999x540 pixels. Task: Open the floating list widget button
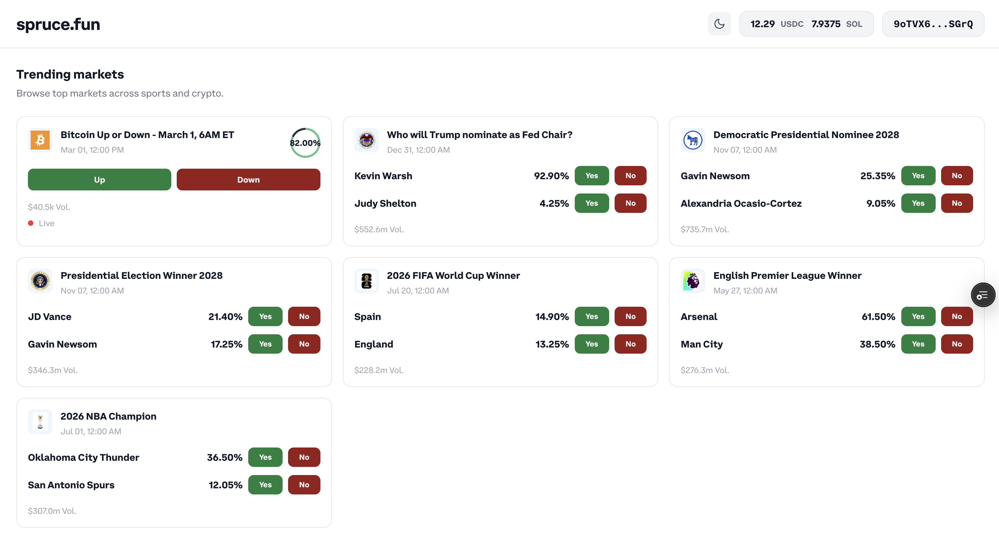(982, 295)
